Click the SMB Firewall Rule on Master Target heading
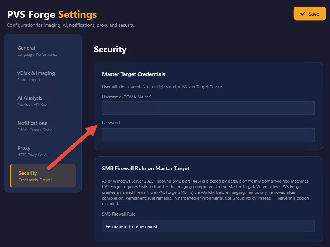This screenshot has height=247, width=330. 146,168
